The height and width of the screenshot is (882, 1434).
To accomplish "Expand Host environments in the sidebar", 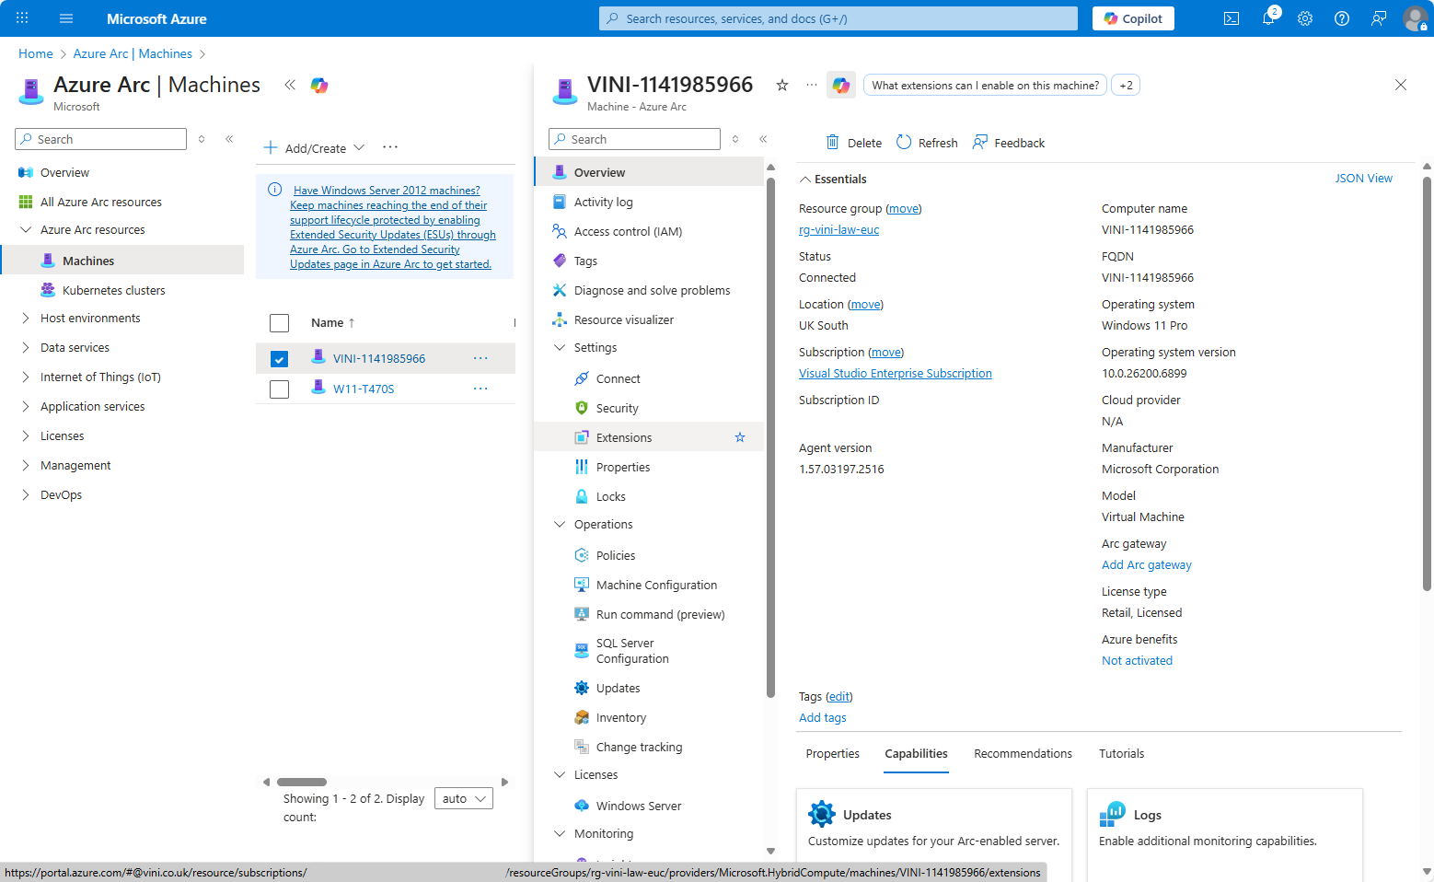I will coord(26,319).
